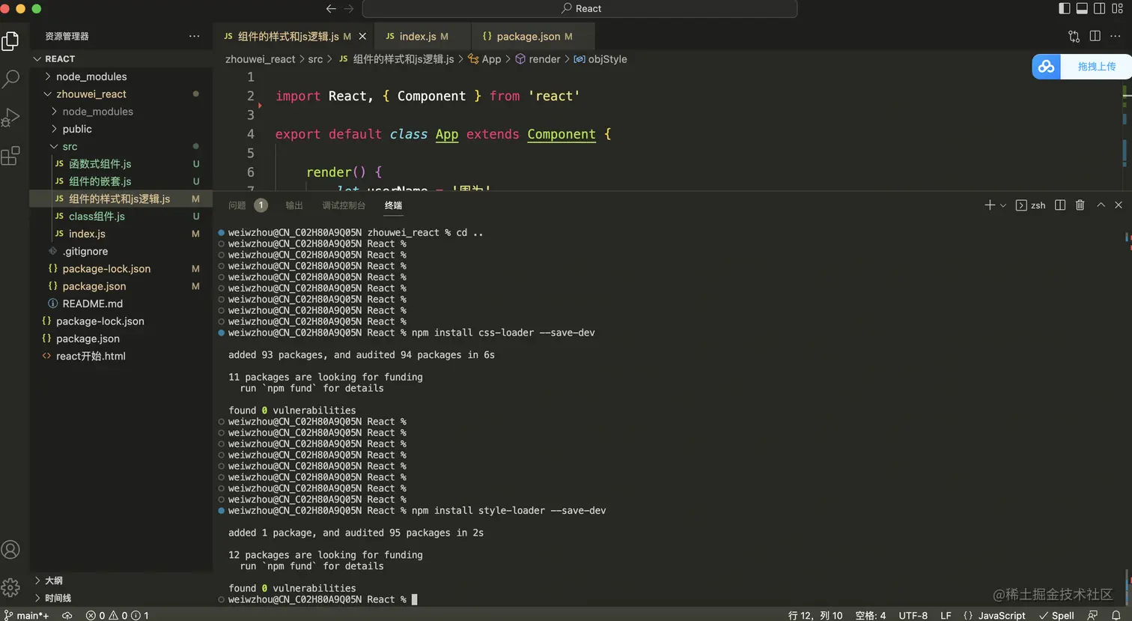Go forward with the right arrow

(x=349, y=9)
